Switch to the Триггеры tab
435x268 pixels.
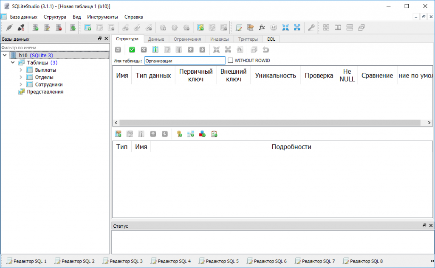pos(248,39)
